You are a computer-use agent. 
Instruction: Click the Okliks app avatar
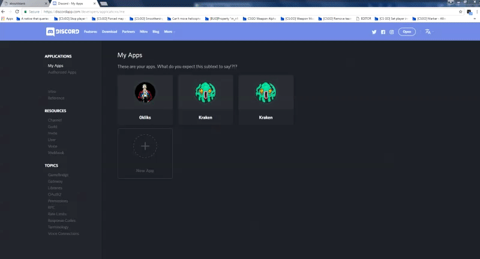145,92
